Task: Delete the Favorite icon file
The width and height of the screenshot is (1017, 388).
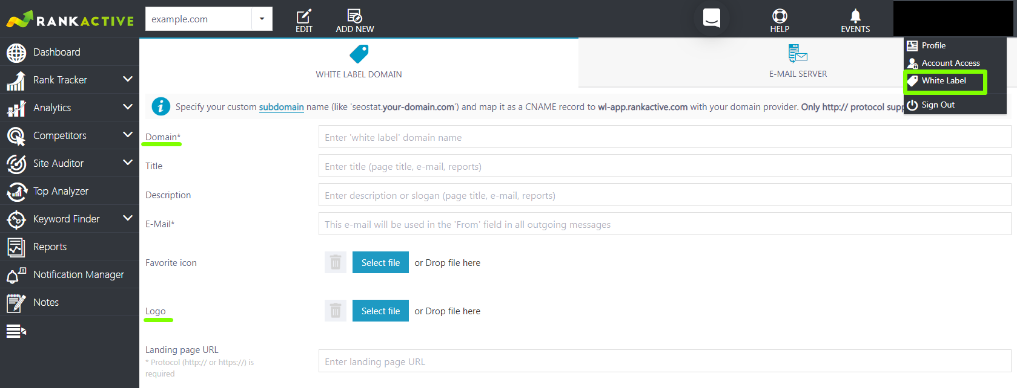Action: [x=336, y=262]
